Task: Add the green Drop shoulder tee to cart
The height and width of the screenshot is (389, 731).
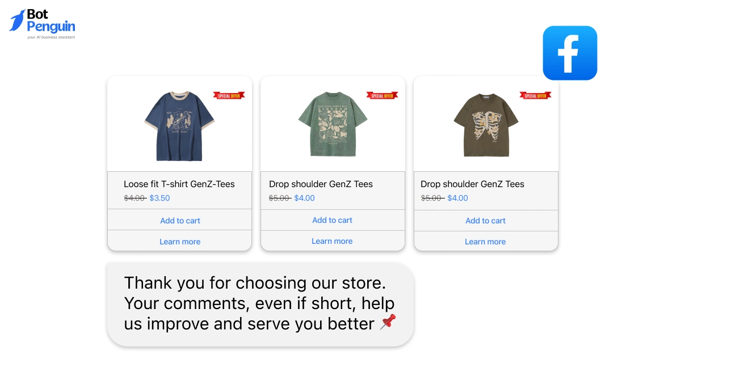Action: point(332,220)
